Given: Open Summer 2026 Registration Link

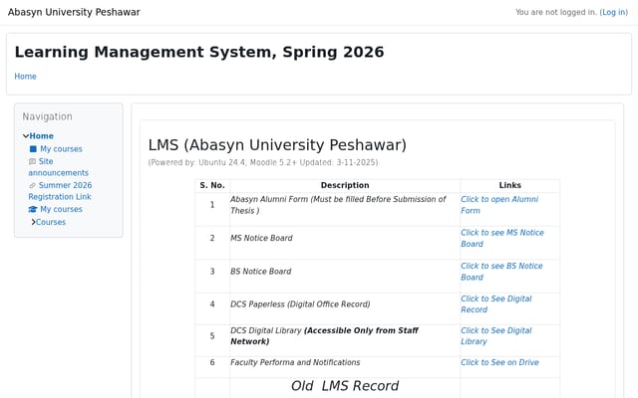Looking at the screenshot, I should pos(60,191).
